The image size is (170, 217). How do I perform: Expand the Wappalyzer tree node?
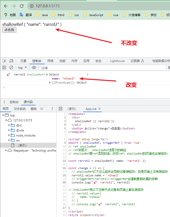tap(6, 150)
